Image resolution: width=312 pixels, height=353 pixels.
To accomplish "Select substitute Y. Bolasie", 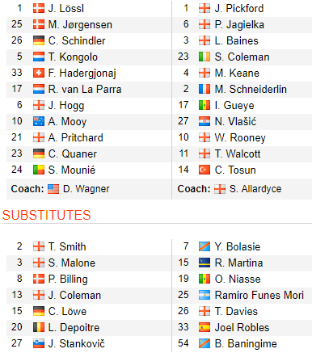I will click(x=238, y=246).
